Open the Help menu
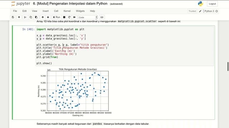 point(92,11)
